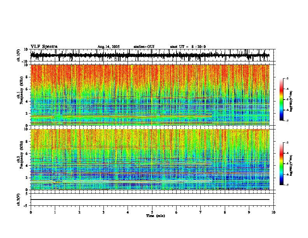Click the '8' kHz tick on ch.1 frequency axis
308x238 pixels.
coord(27,77)
